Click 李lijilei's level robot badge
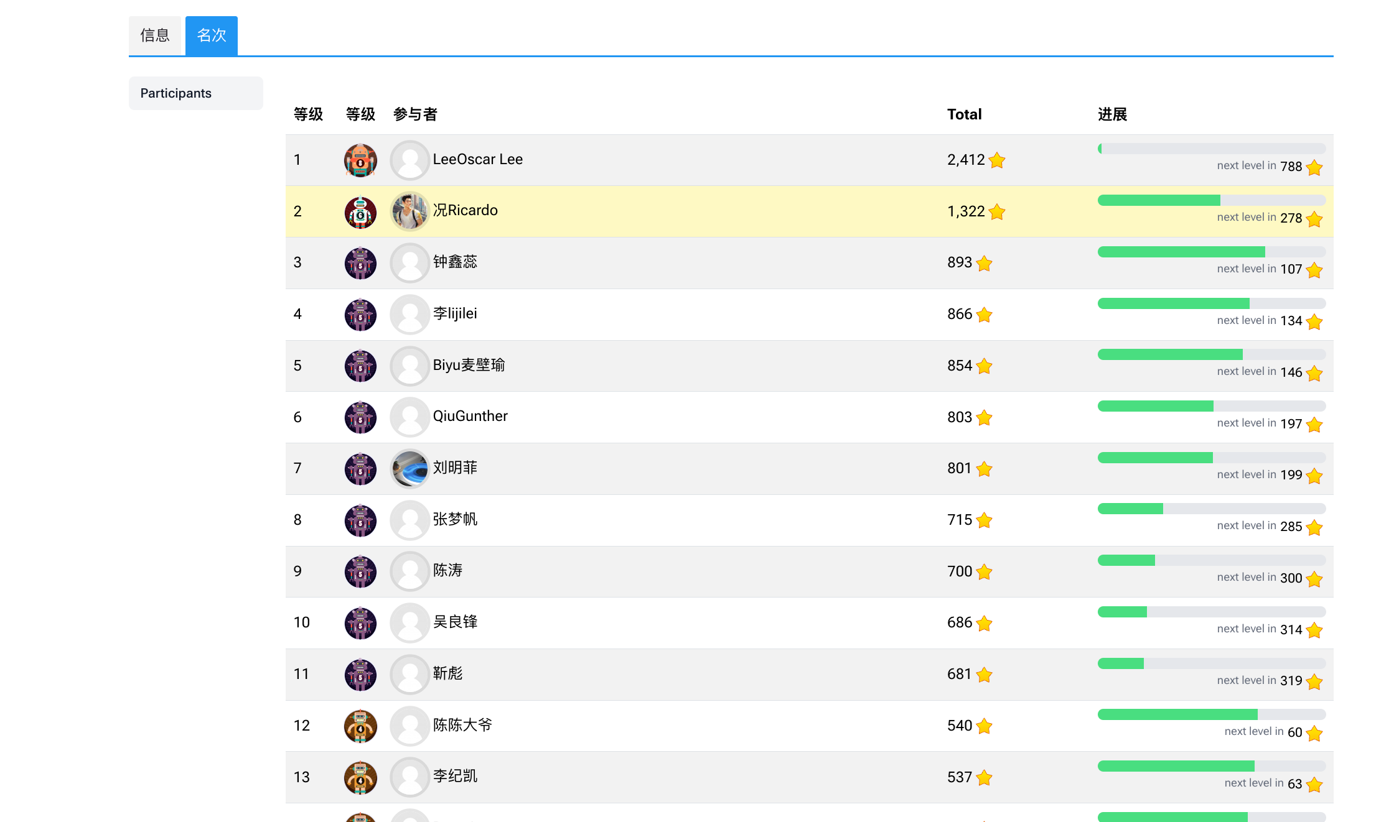 (360, 315)
